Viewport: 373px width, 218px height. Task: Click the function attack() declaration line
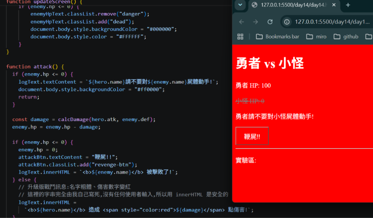[x=35, y=67]
